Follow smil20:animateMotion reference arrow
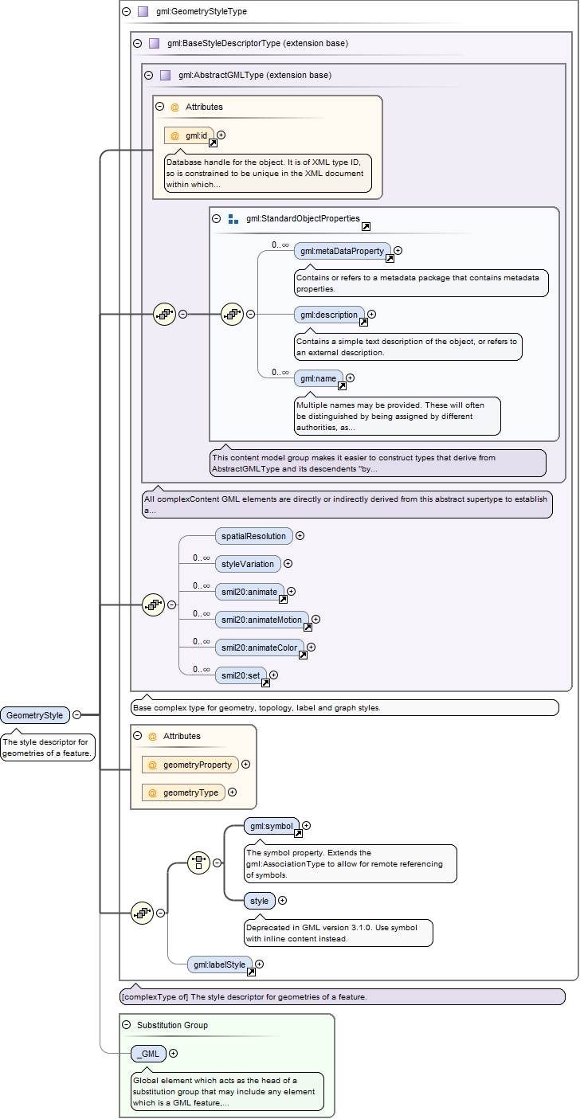This screenshot has width=580, height=1119. pyautogui.click(x=308, y=628)
